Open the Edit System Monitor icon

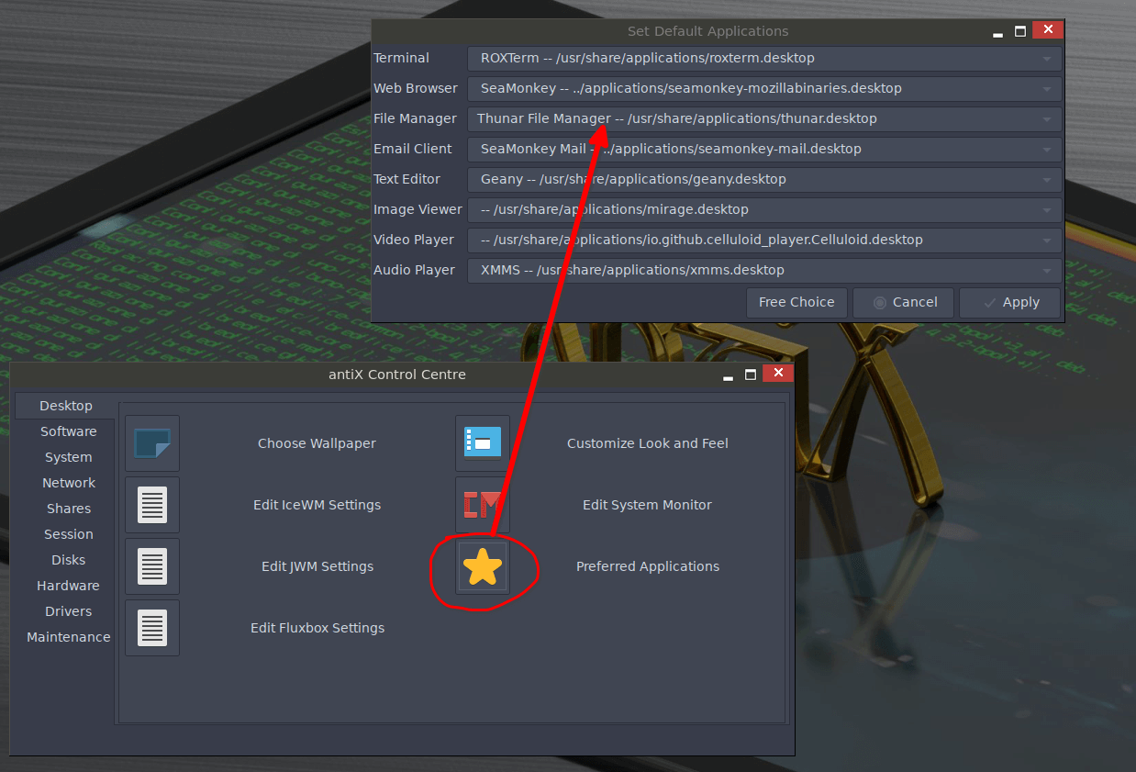coord(483,505)
